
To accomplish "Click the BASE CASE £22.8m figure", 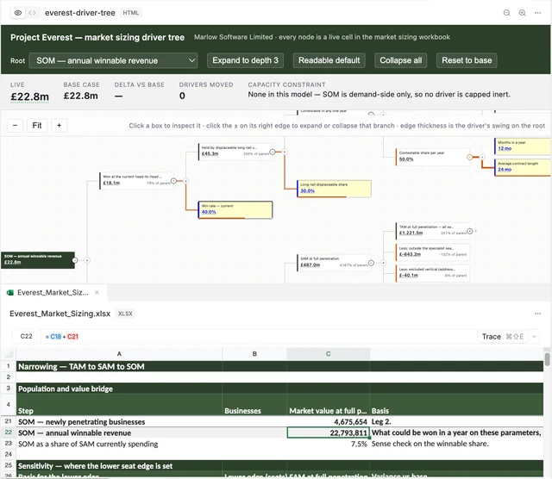I will (x=80, y=96).
